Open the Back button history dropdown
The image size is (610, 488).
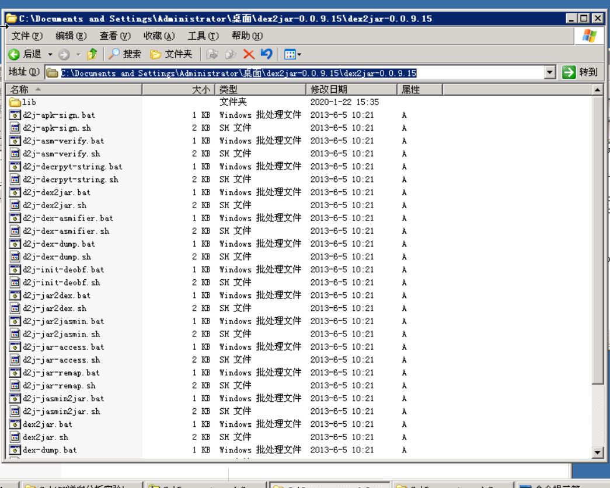(x=50, y=54)
